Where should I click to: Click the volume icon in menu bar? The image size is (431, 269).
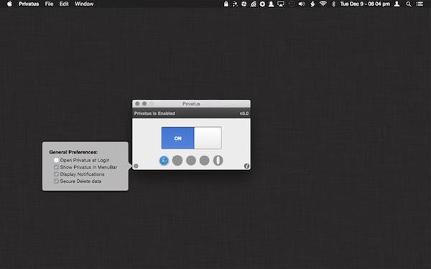302,4
